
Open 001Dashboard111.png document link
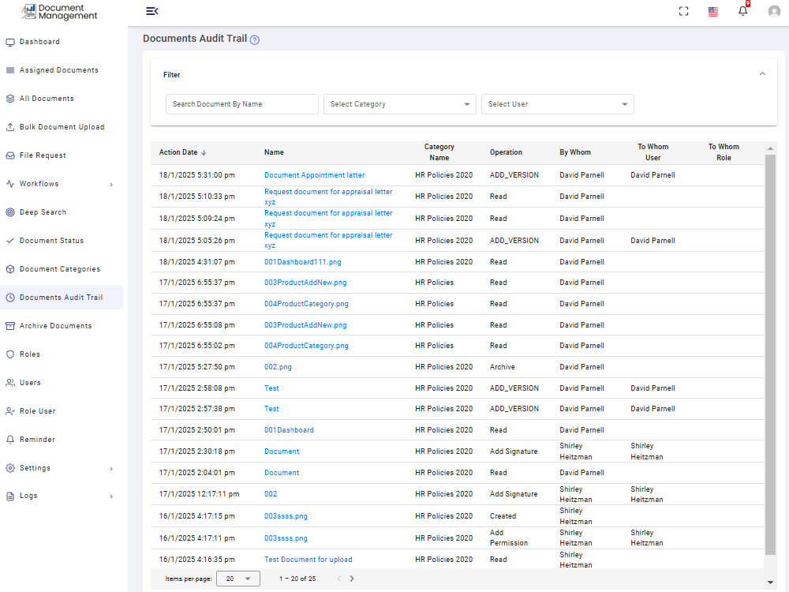coord(303,262)
